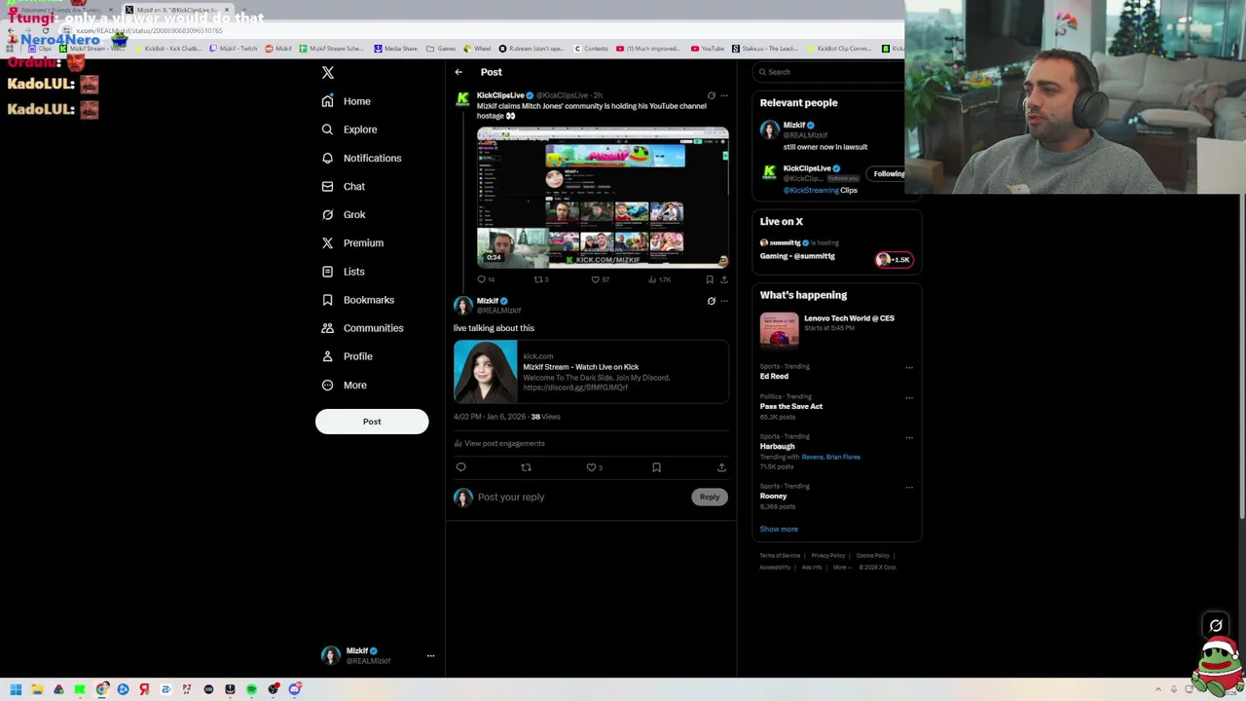1246x701 pixels.
Task: Open File Explorer from the taskbar
Action: pos(37,689)
